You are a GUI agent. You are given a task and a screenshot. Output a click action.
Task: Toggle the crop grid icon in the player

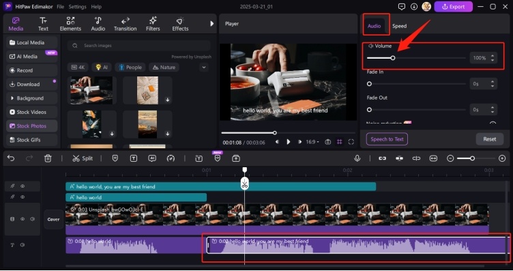(x=340, y=142)
